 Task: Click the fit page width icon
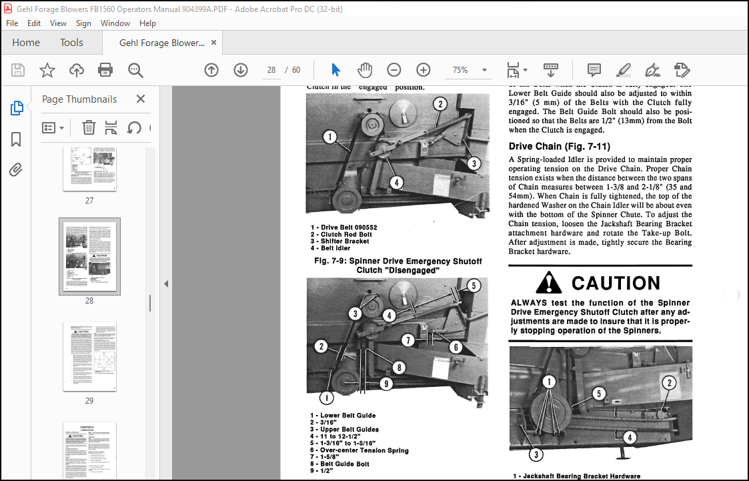point(513,70)
